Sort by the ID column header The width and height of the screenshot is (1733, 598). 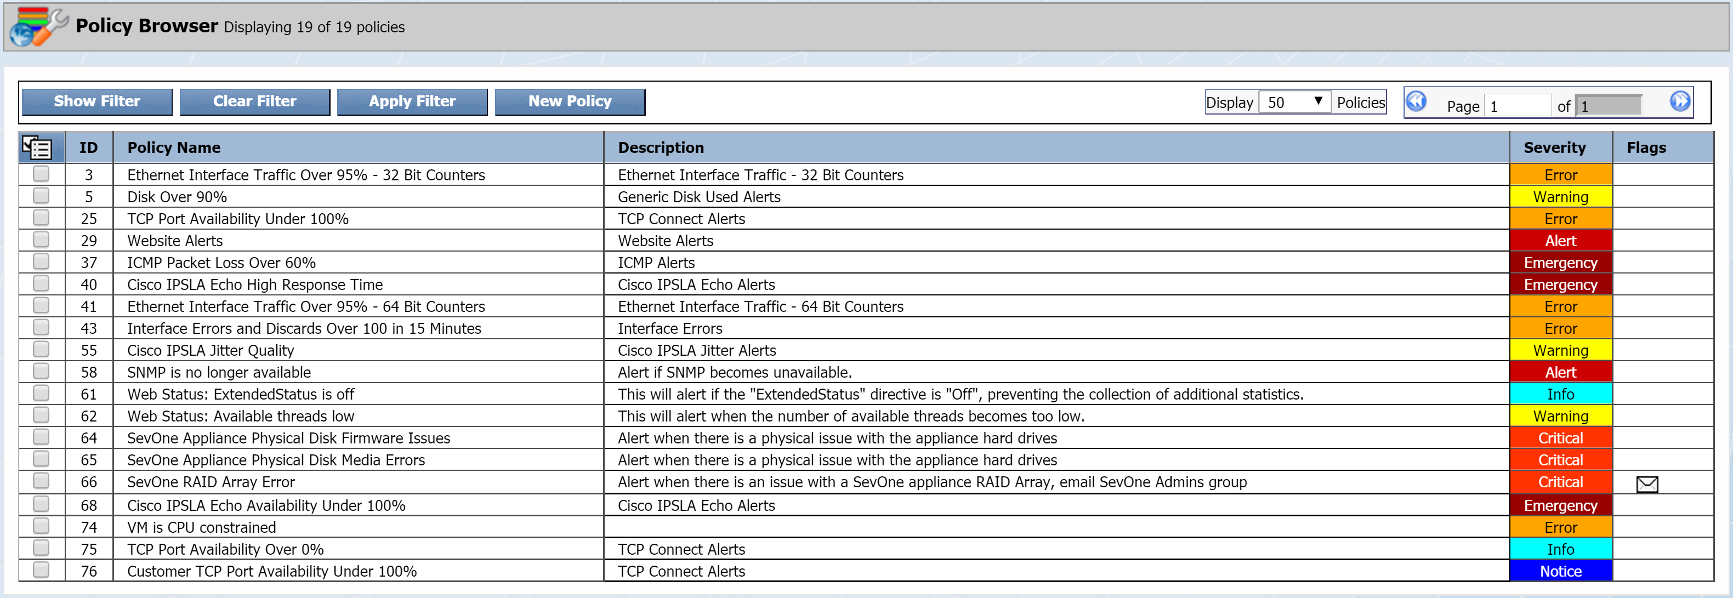pyautogui.click(x=88, y=147)
